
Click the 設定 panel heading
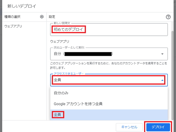pyautogui.click(x=52, y=17)
